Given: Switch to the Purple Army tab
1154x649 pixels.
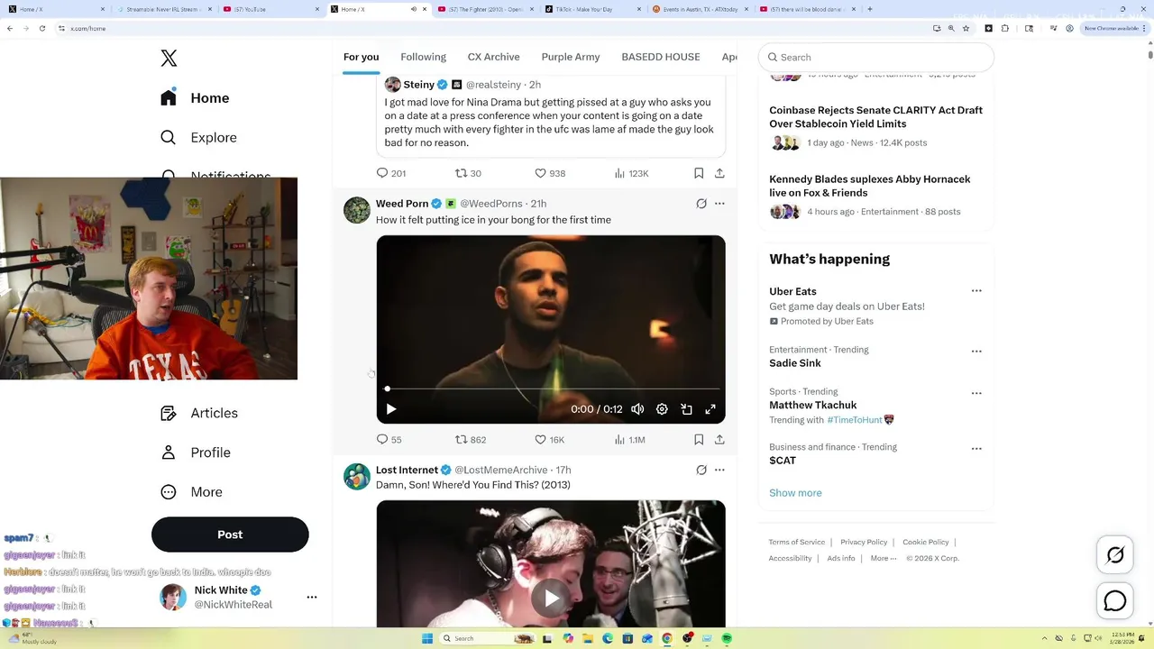Looking at the screenshot, I should coord(571,57).
